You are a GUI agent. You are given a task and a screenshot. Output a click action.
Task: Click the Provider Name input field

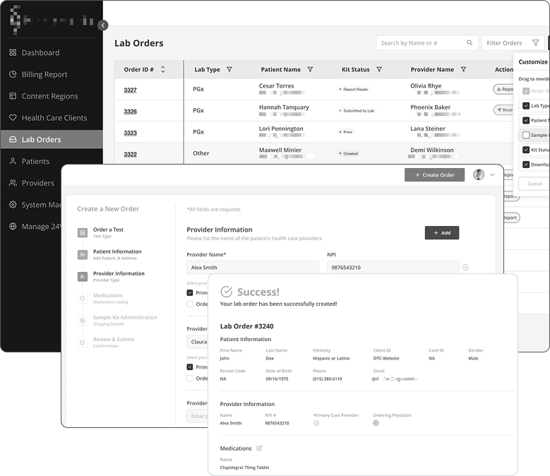tap(252, 268)
